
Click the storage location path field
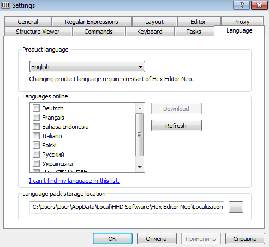tap(127, 207)
